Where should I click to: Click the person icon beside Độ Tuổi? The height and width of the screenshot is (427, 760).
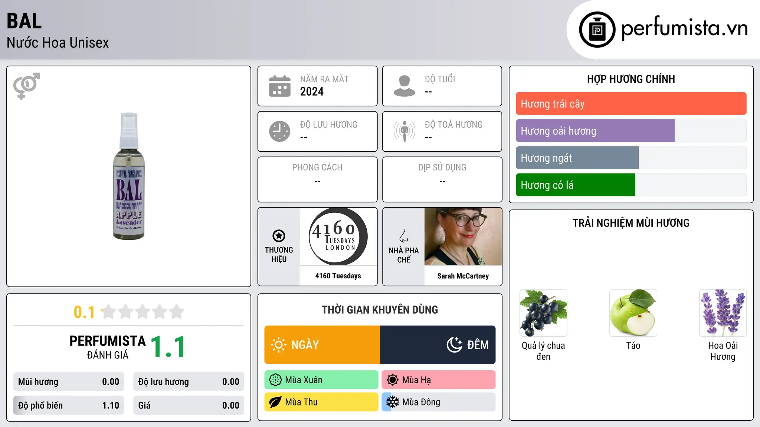pyautogui.click(x=404, y=86)
